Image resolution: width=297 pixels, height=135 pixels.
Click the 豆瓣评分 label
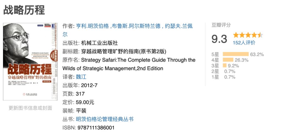221,25
